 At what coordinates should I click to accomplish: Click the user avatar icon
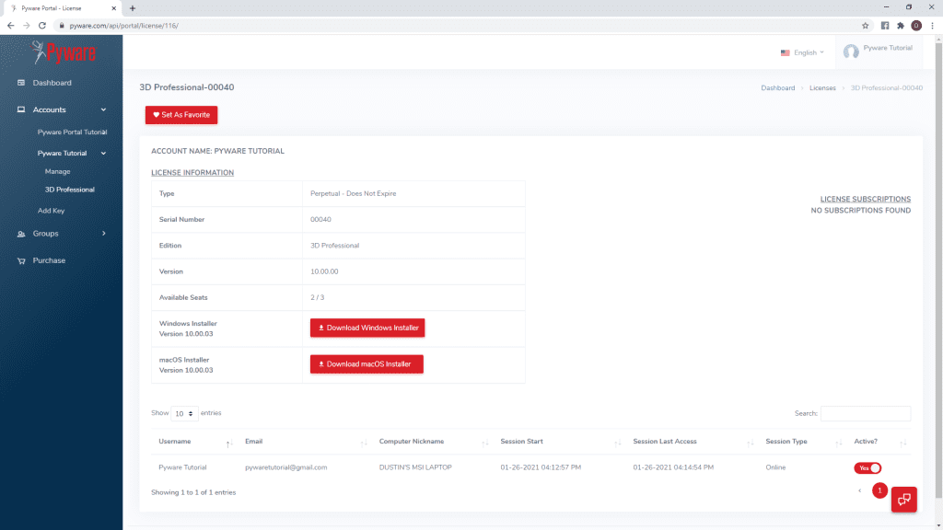point(851,52)
